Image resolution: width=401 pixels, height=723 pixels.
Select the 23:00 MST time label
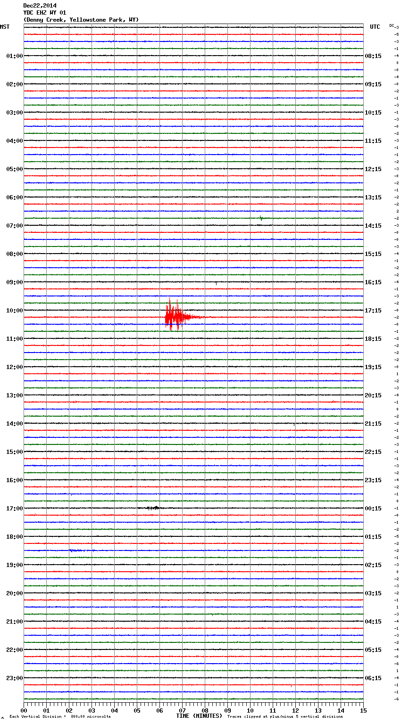15,678
